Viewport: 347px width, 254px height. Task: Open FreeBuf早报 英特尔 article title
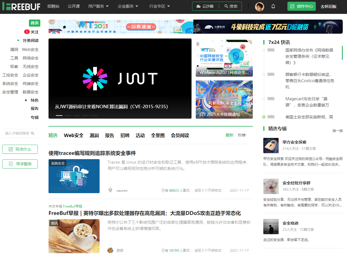tap(145, 213)
